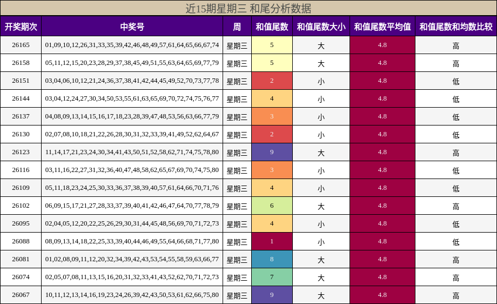The image size is (497, 304).
Task: Click the 和值尾数大小 column header
Action: [x=321, y=27]
